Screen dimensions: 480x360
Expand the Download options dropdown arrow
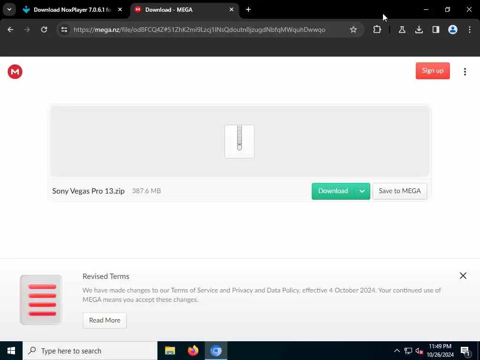(362, 191)
